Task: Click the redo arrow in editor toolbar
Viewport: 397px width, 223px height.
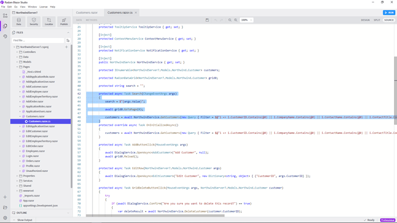Action: click(222, 20)
